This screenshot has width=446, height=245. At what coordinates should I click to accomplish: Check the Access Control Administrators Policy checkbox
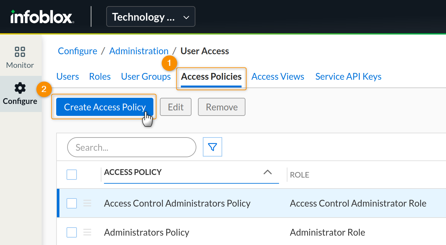tap(72, 203)
